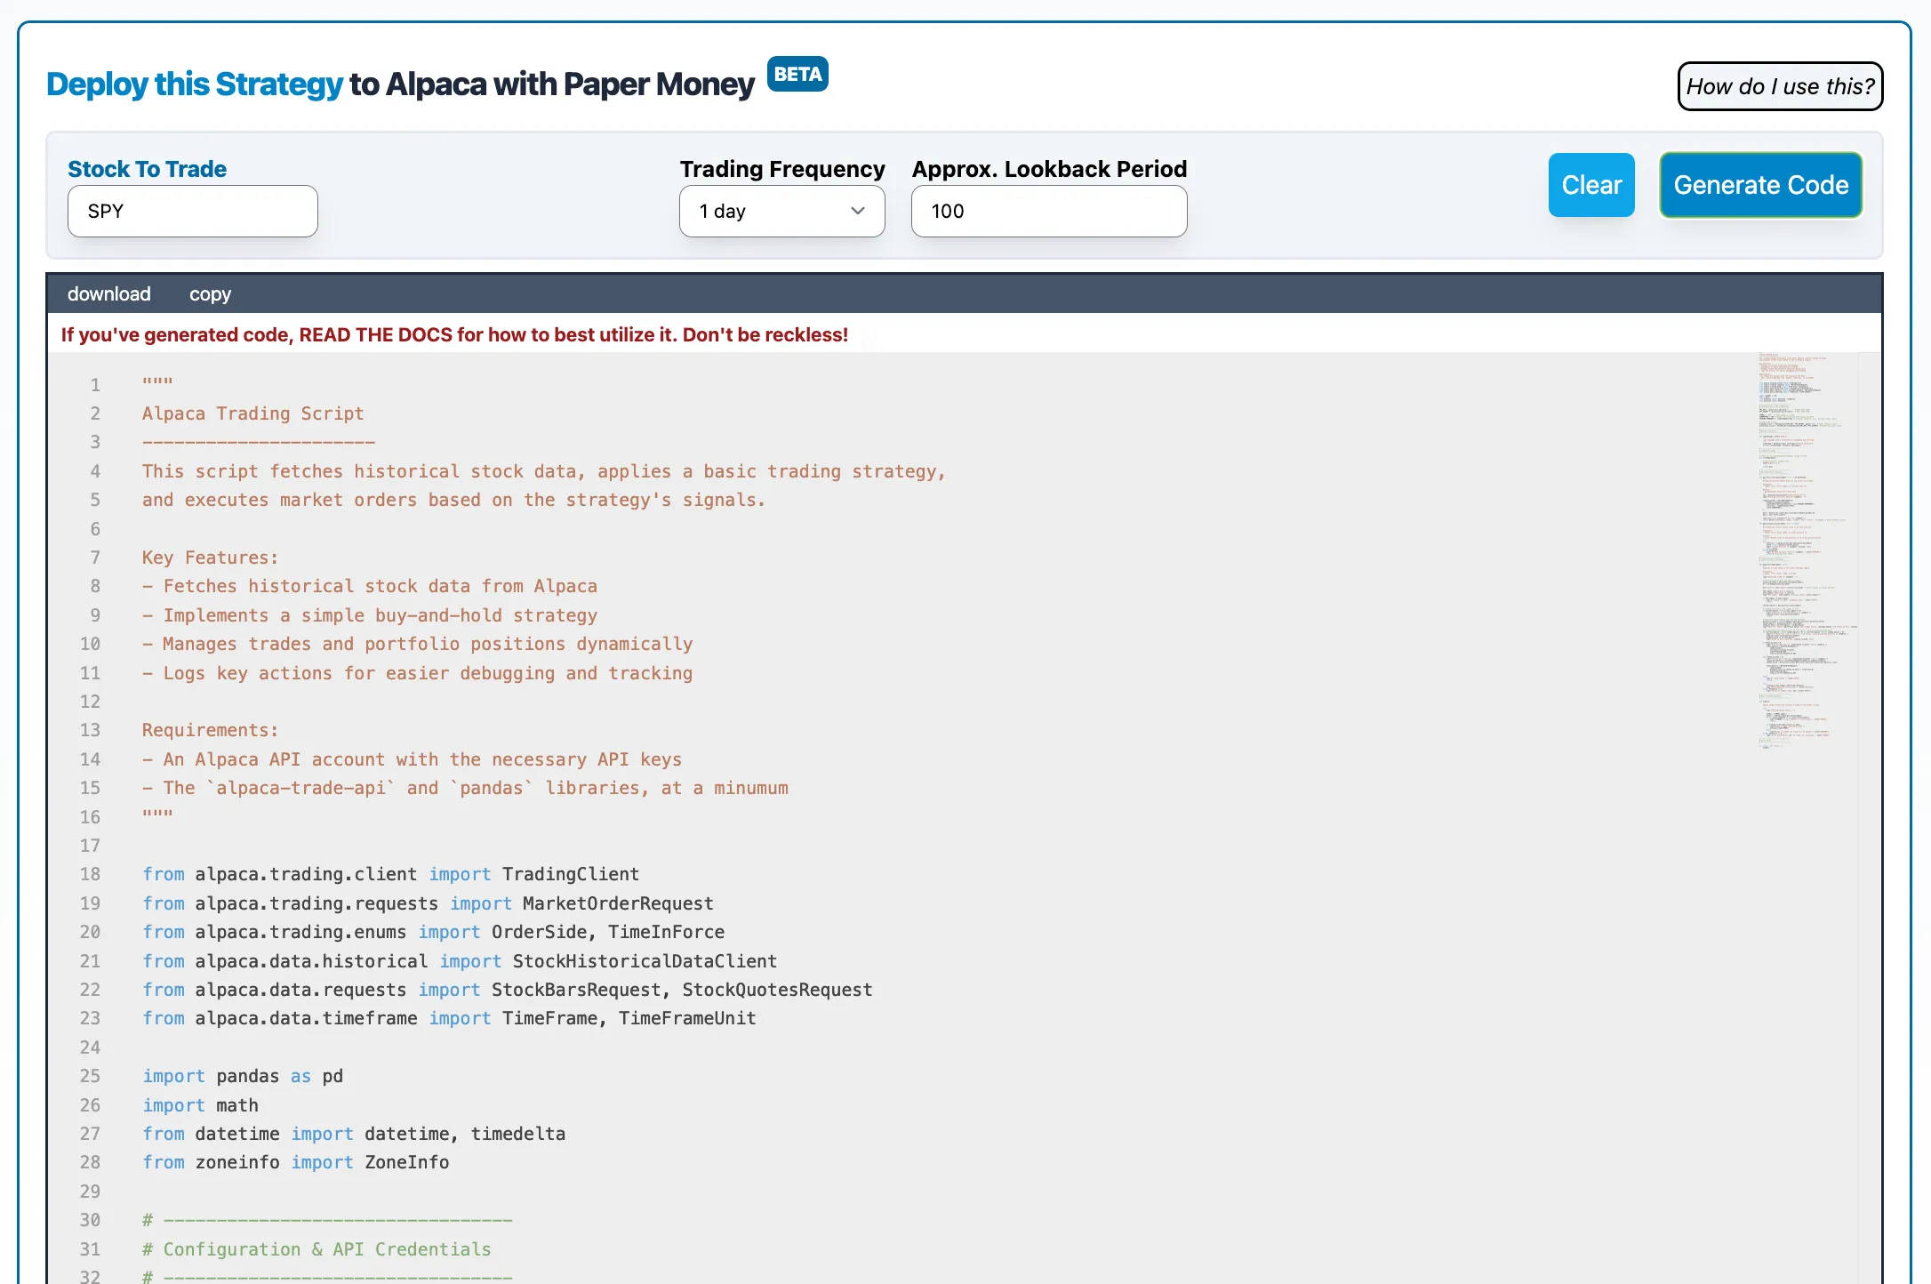Image resolution: width=1931 pixels, height=1284 pixels.
Task: Click the Configuration & API Credentials comment line
Action: 316,1249
